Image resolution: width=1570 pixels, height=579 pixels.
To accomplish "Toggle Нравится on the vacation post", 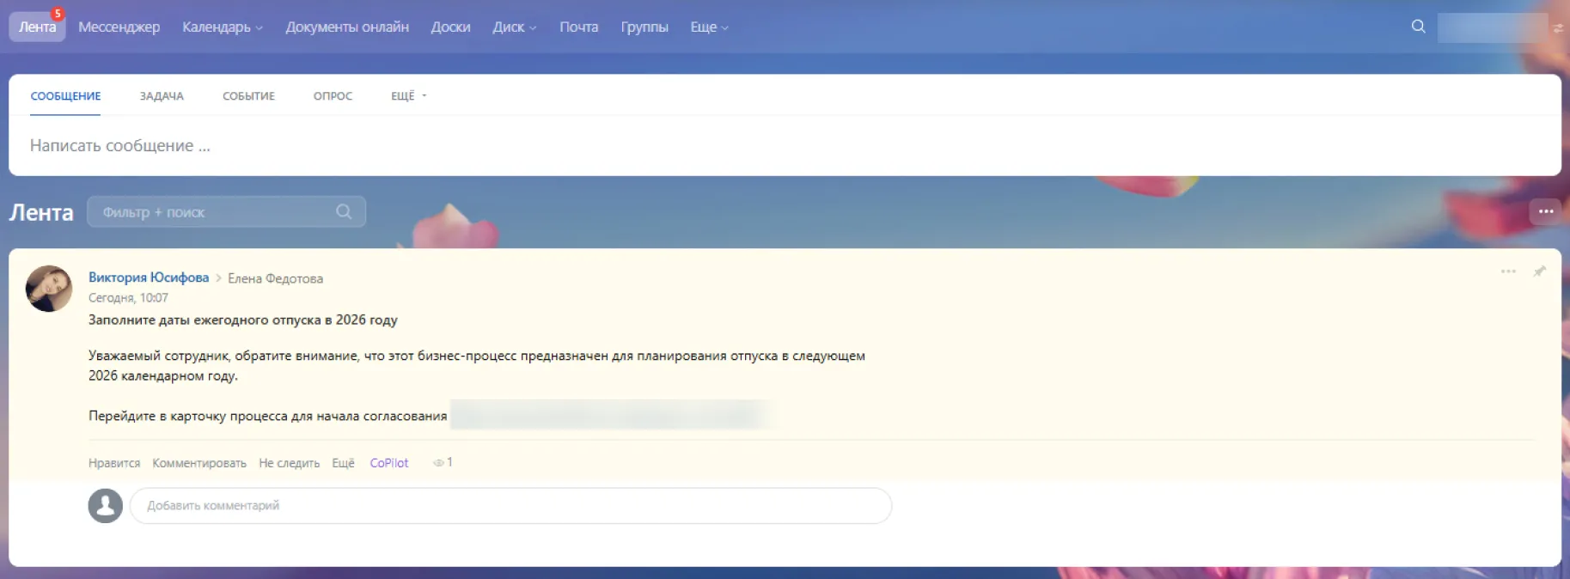I will click(113, 463).
